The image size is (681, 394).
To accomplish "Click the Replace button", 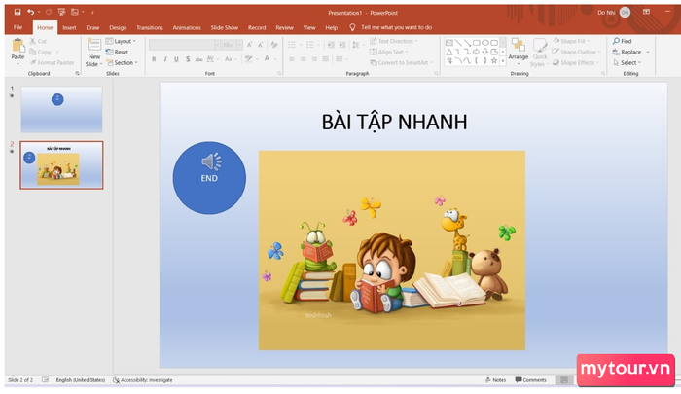I will (x=627, y=52).
